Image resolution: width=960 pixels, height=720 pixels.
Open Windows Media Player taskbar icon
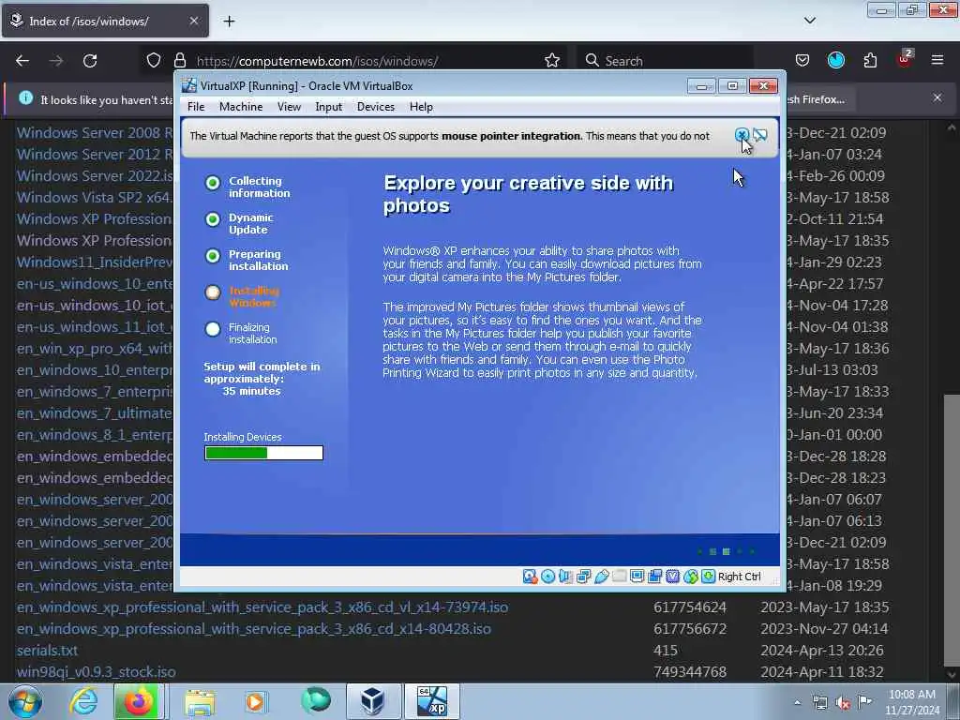255,701
